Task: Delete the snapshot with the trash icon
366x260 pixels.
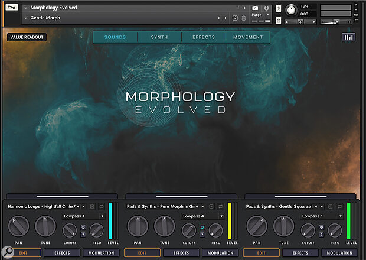Action: tap(243, 18)
